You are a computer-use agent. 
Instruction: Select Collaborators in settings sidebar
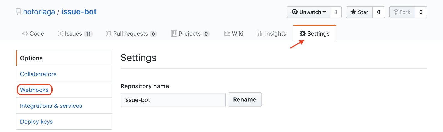pyautogui.click(x=38, y=74)
